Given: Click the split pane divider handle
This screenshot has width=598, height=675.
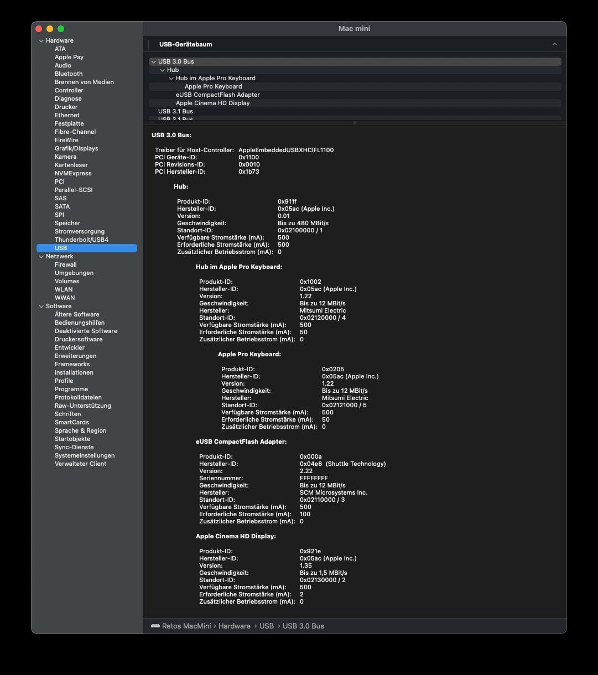Looking at the screenshot, I should [x=355, y=122].
